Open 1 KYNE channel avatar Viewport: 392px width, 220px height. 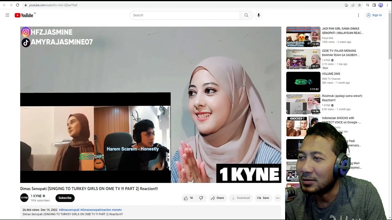coord(24,198)
